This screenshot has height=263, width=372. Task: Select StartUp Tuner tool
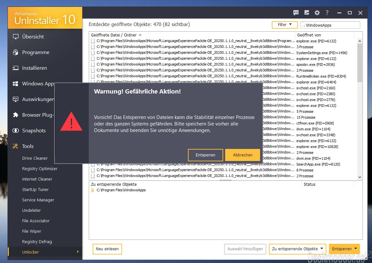tap(35, 190)
